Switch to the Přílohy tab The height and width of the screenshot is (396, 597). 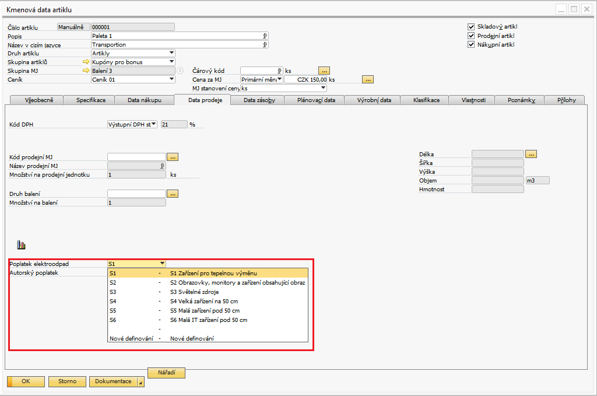point(566,100)
